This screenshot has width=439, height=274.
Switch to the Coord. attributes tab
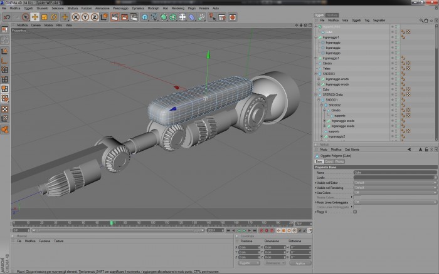click(329, 161)
